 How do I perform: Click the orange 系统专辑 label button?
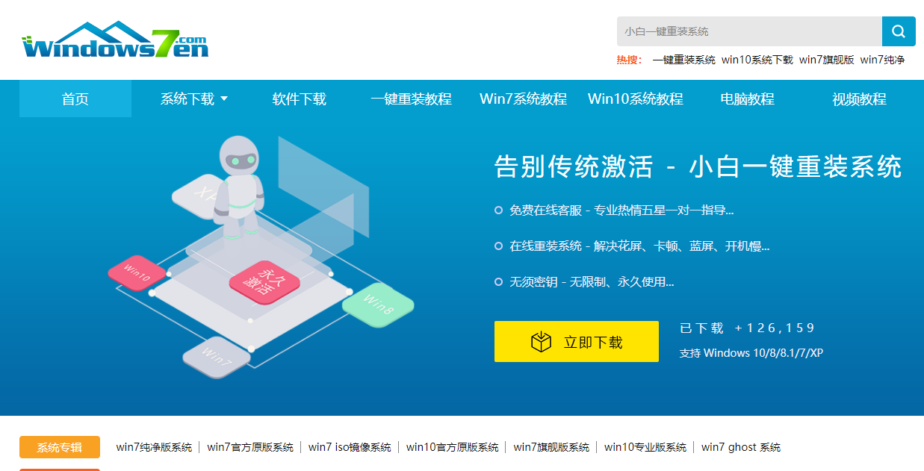point(60,447)
